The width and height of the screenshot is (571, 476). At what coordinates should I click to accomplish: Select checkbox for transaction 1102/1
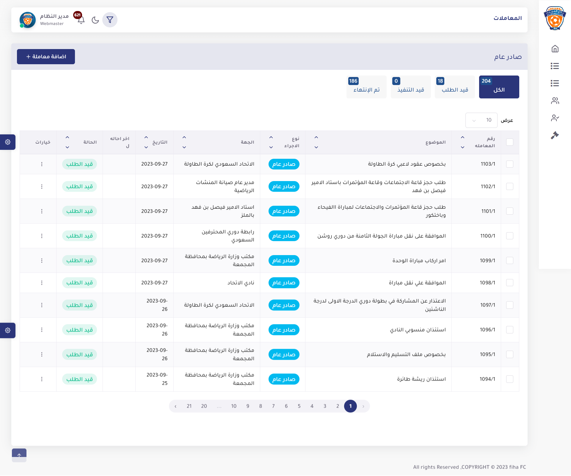(x=509, y=186)
